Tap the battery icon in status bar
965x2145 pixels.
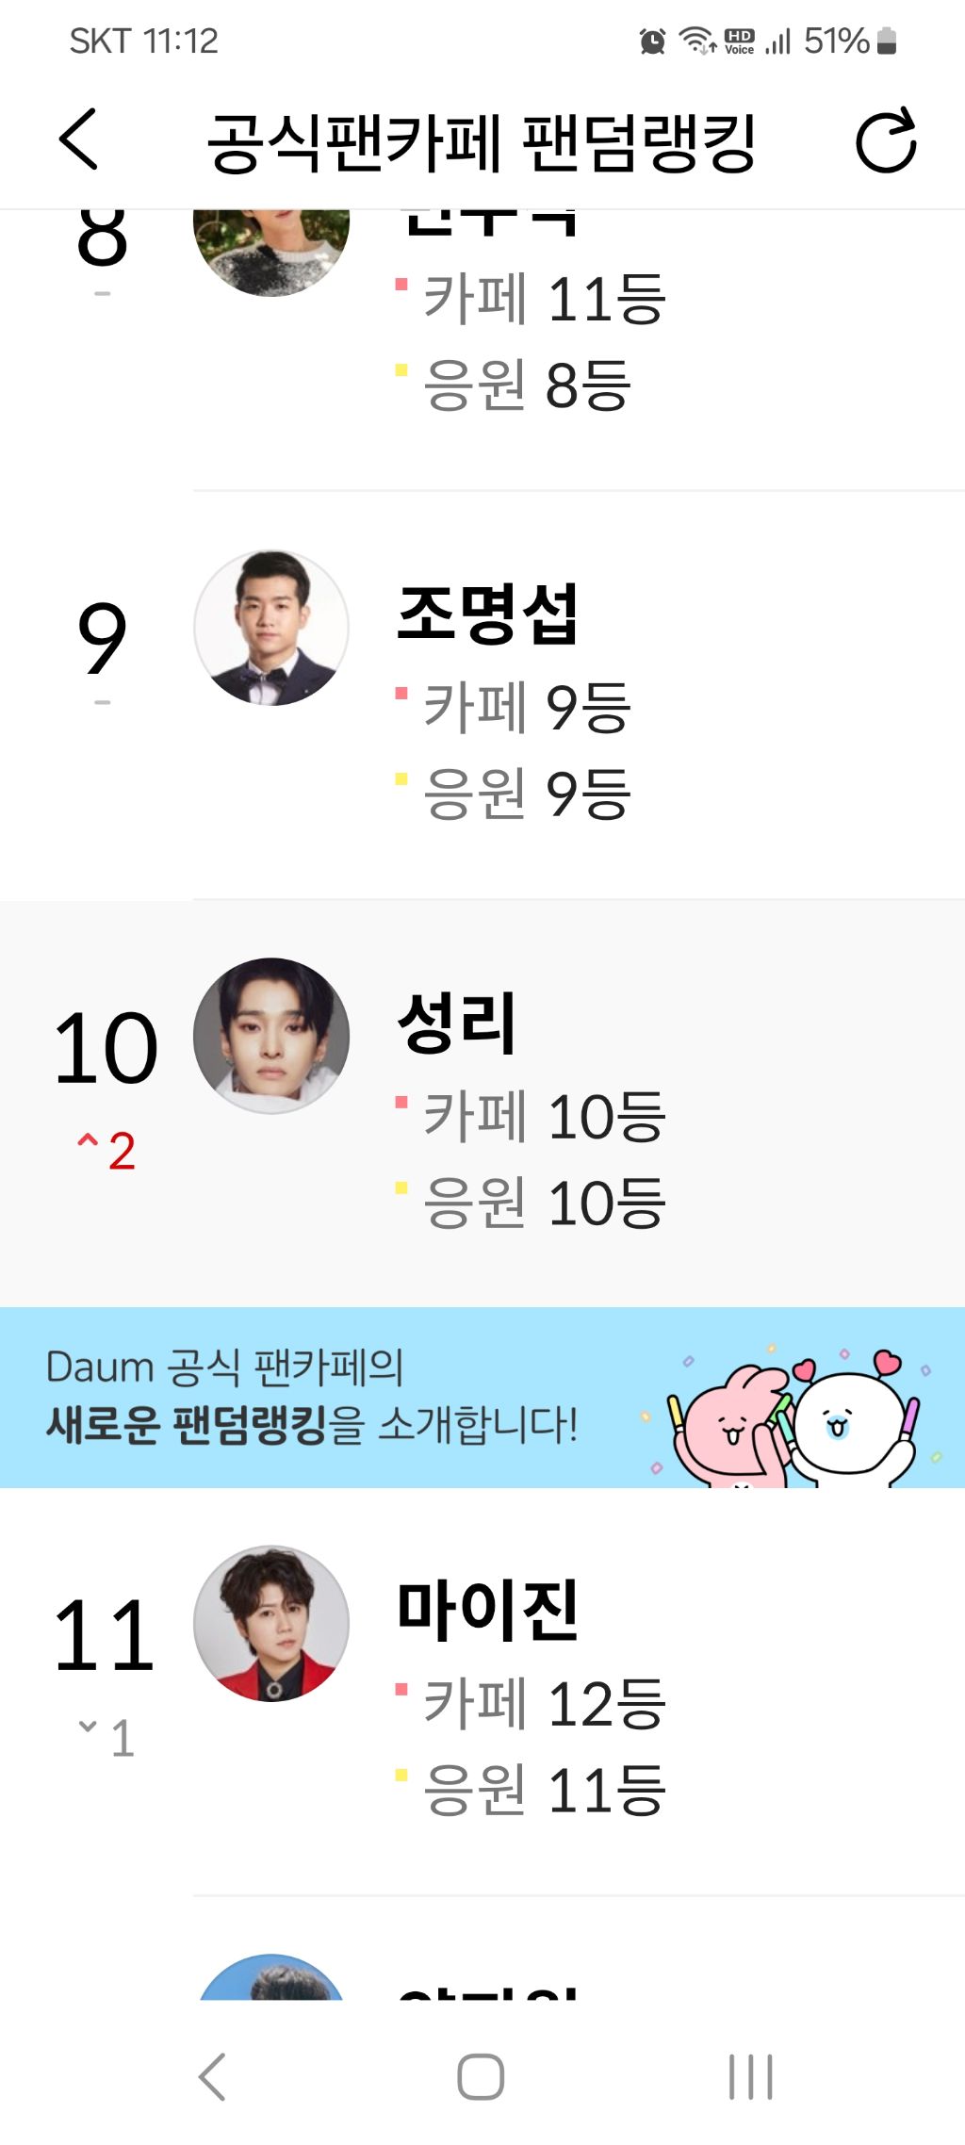pos(886,41)
